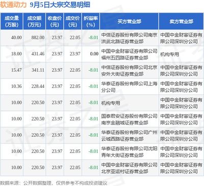204x186 pixels.
Task: Click buyer 中信证券北京安外大街证券营业部
Action: click(129, 71)
